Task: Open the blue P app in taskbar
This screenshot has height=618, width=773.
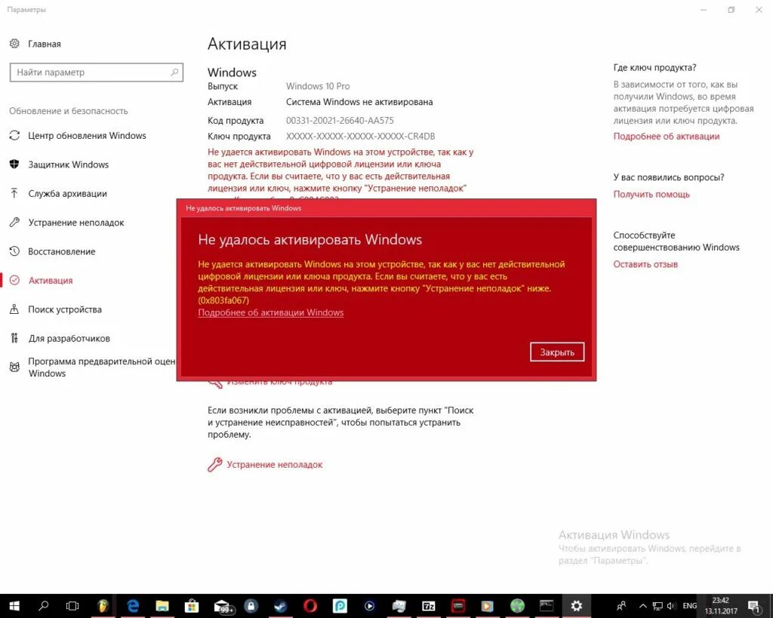Action: (x=340, y=606)
